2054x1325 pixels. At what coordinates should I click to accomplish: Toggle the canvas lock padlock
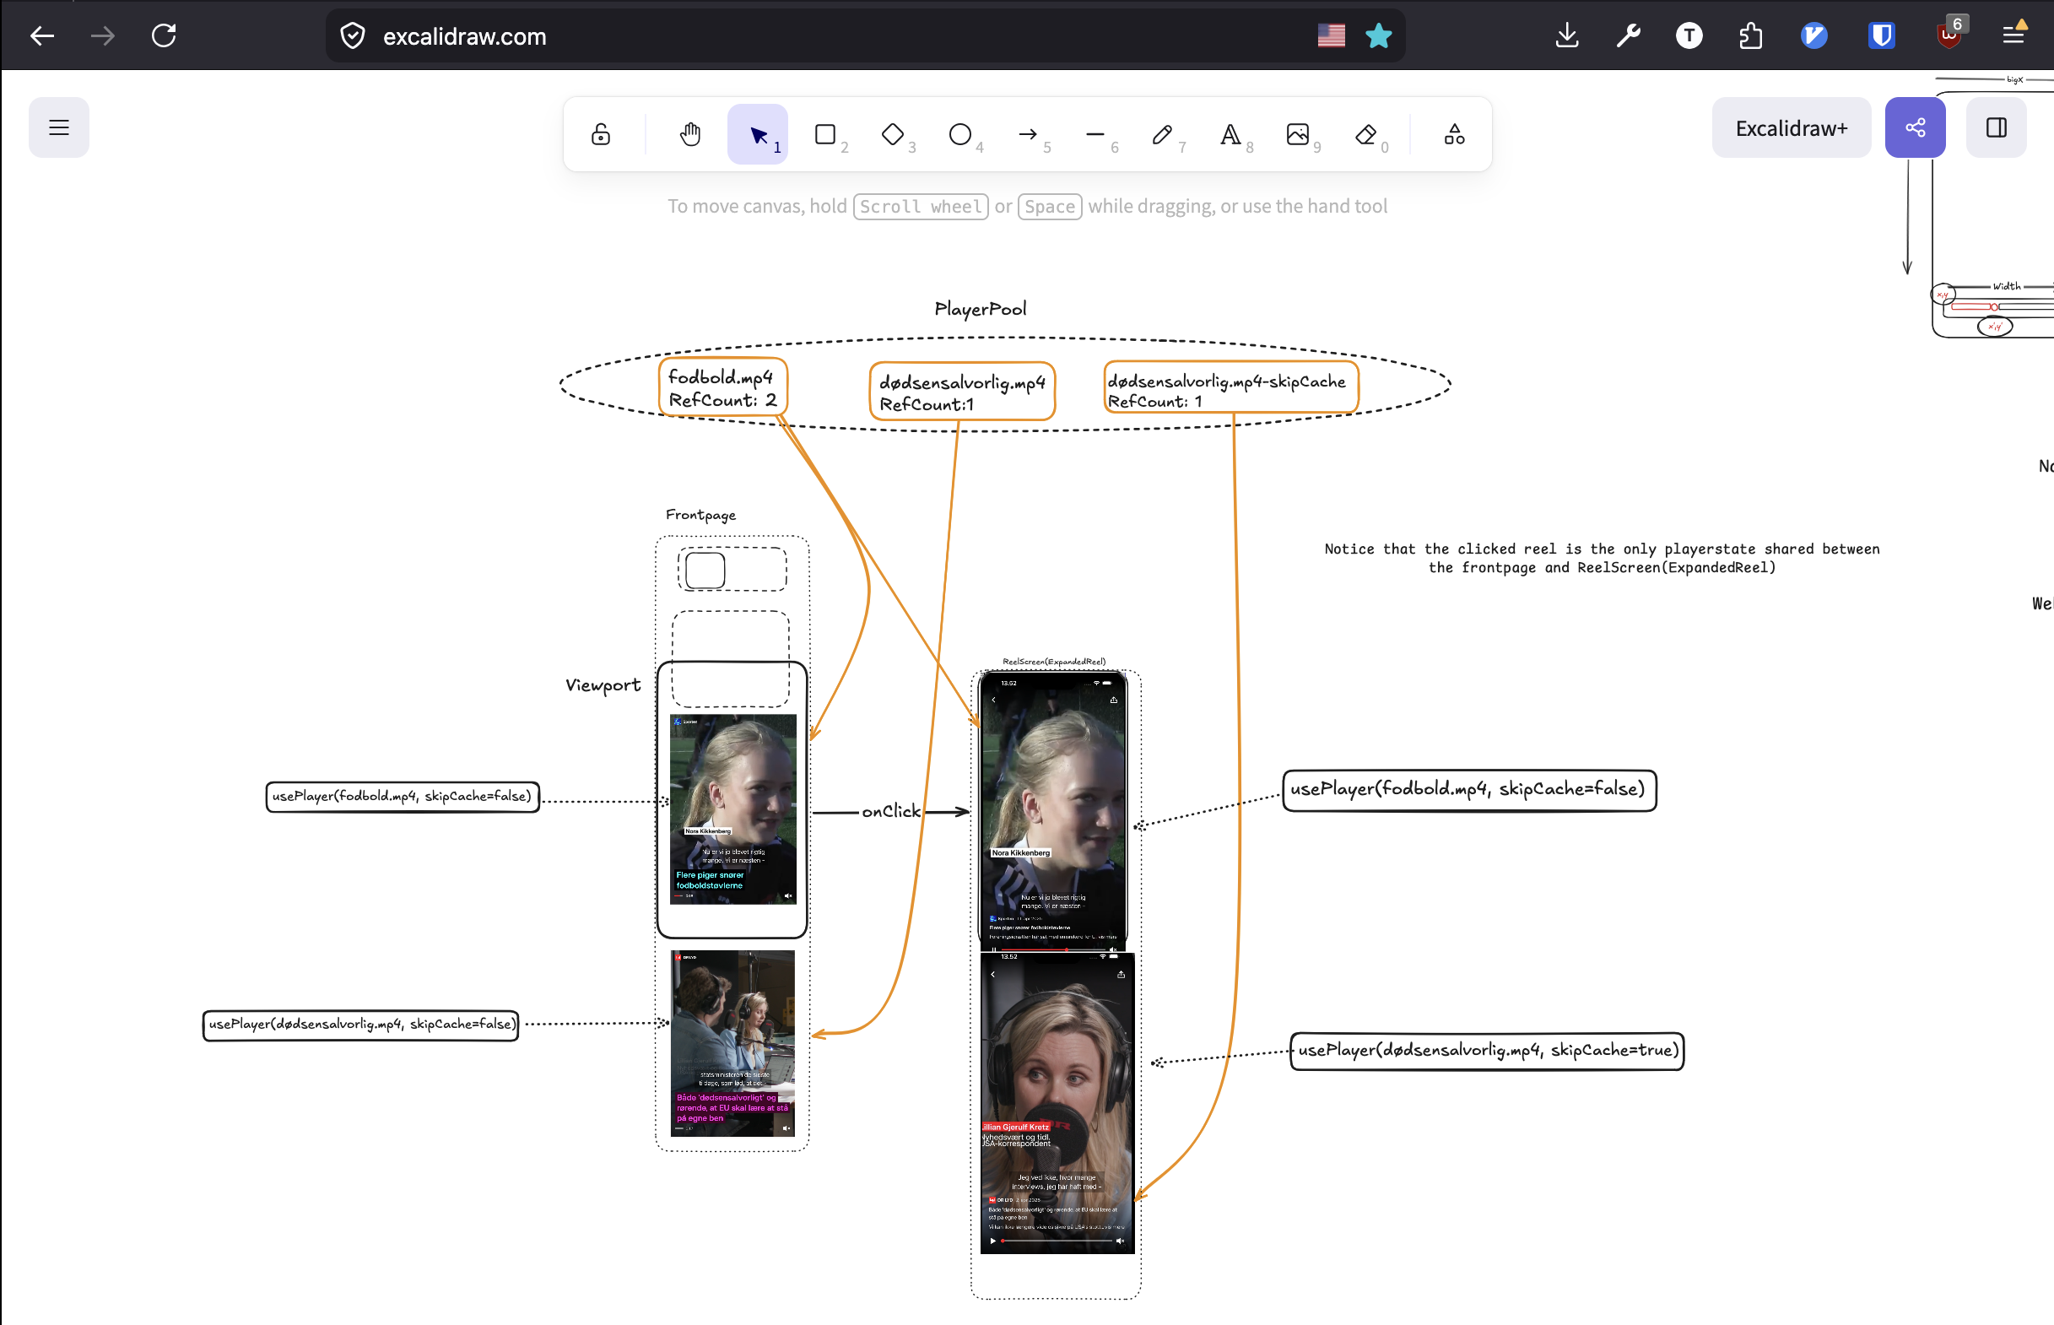click(599, 134)
